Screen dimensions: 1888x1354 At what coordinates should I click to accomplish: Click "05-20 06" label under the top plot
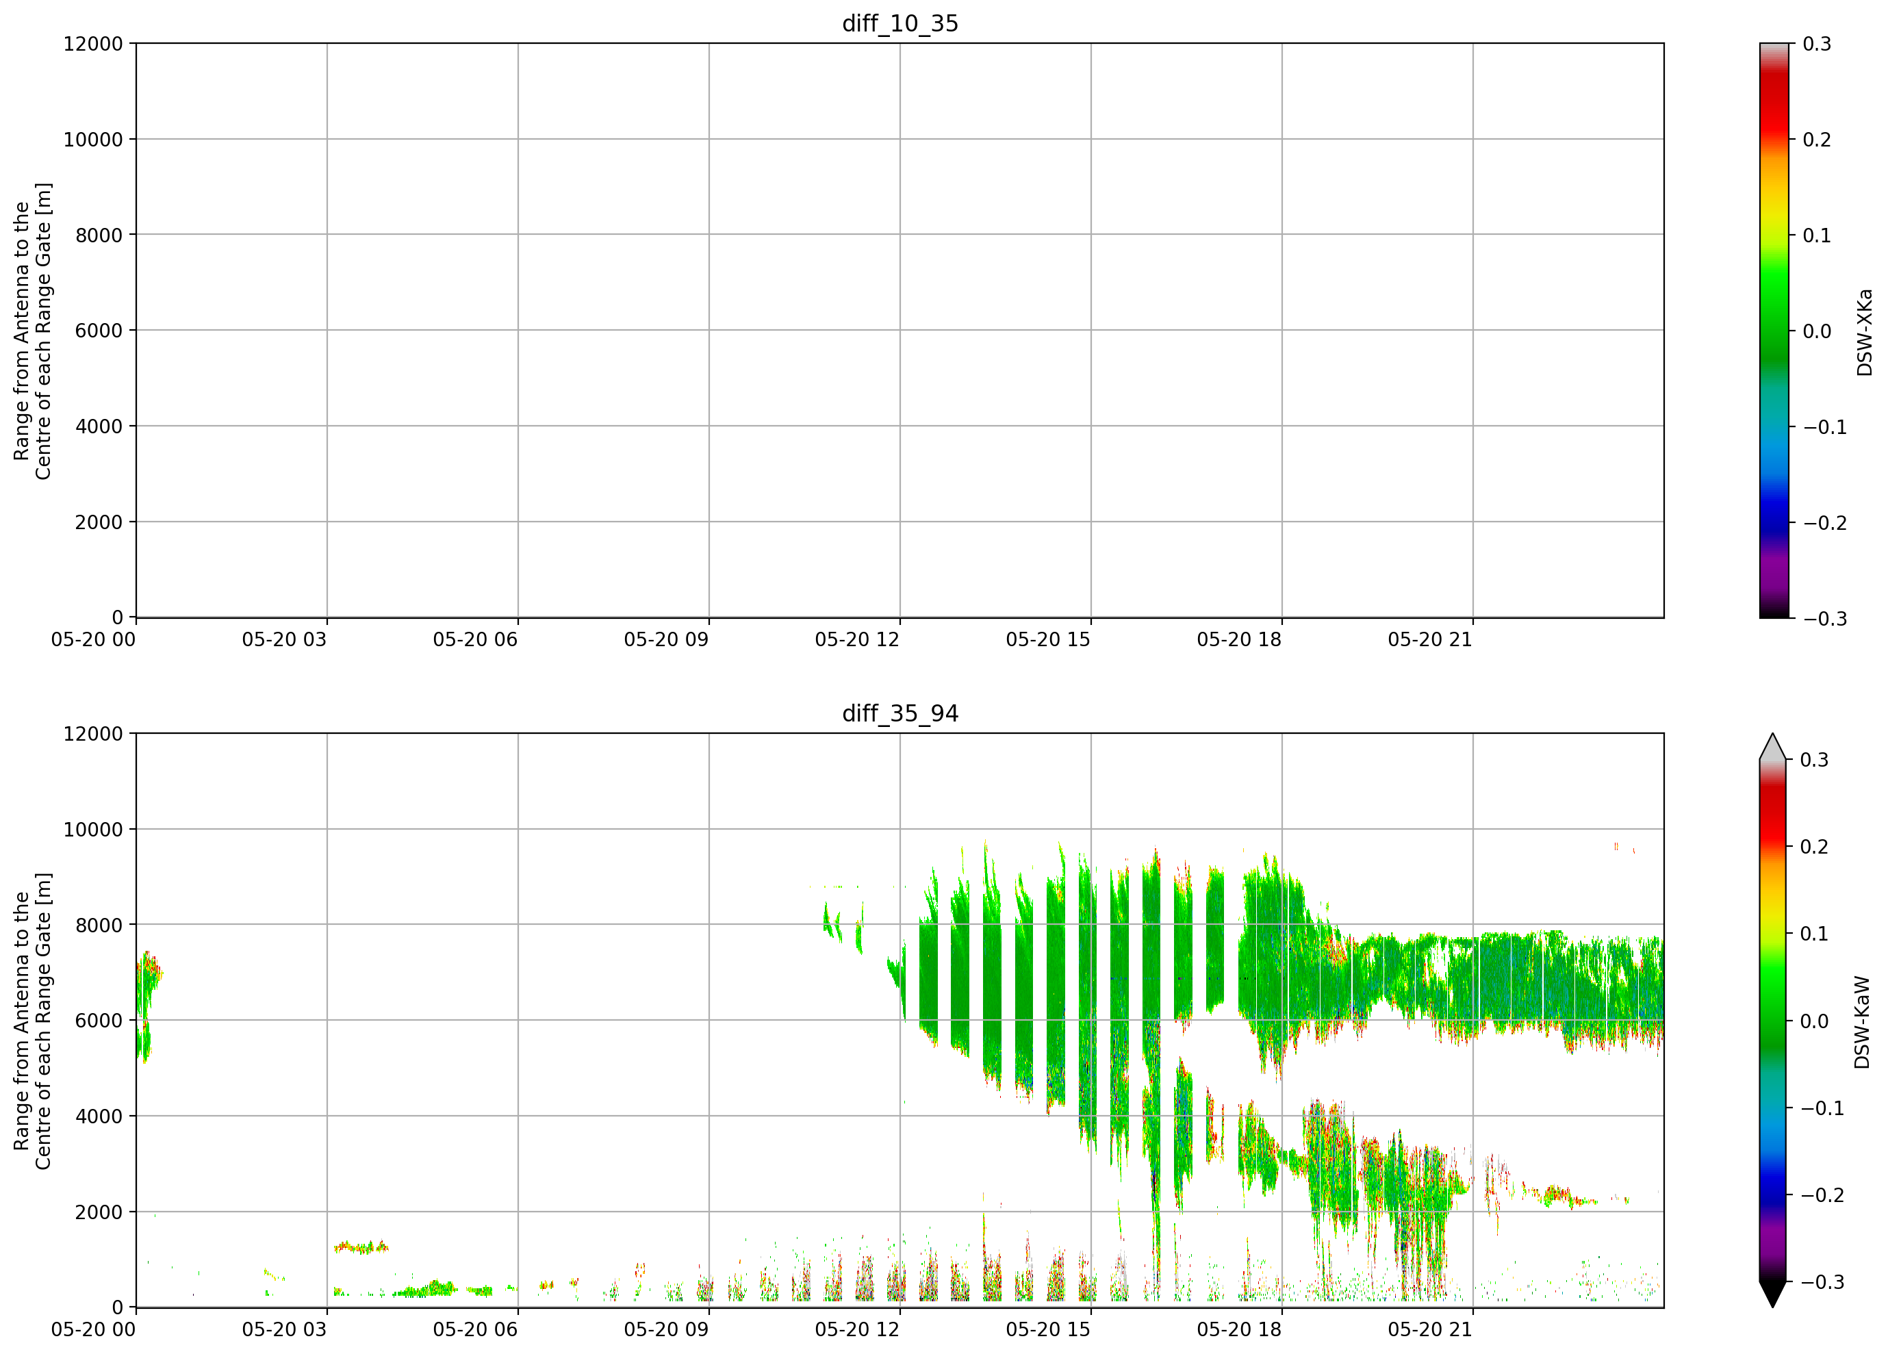tap(475, 639)
